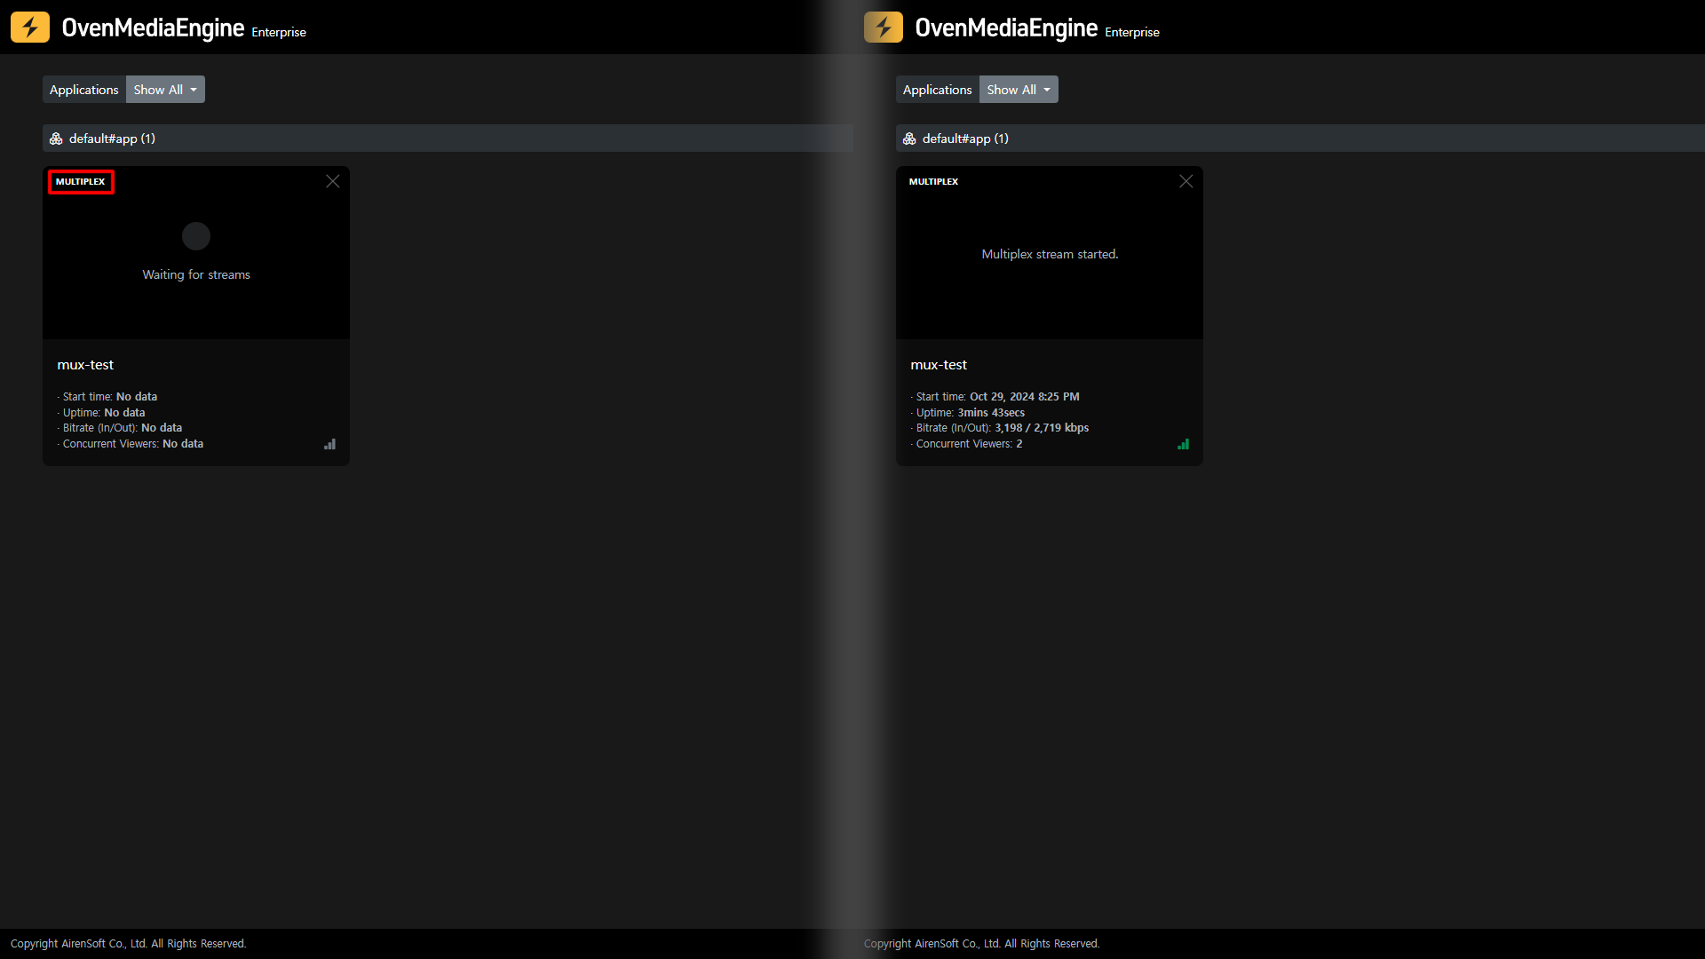Click the left default#app application icon

(56, 139)
